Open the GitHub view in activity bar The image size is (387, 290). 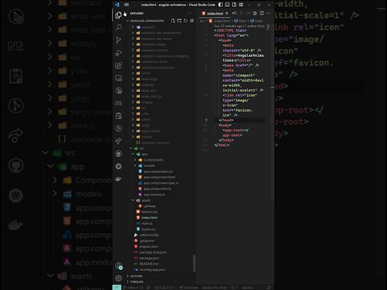119,153
